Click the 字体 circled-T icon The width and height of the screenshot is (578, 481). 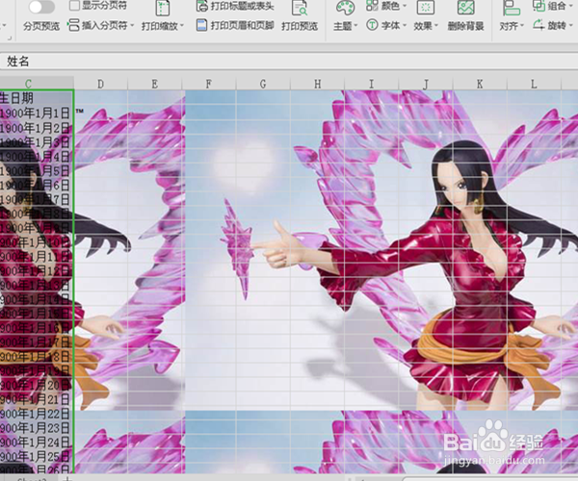click(x=372, y=25)
